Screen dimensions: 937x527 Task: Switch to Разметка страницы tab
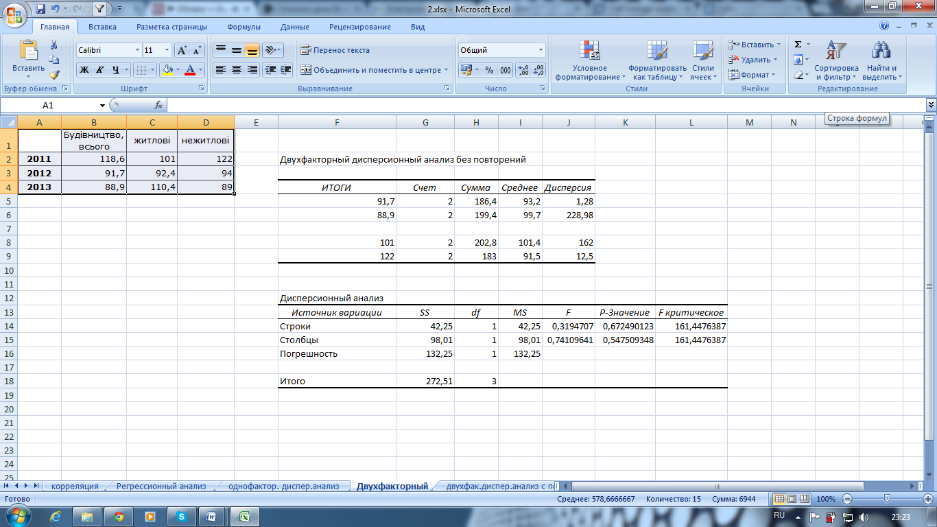point(171,27)
